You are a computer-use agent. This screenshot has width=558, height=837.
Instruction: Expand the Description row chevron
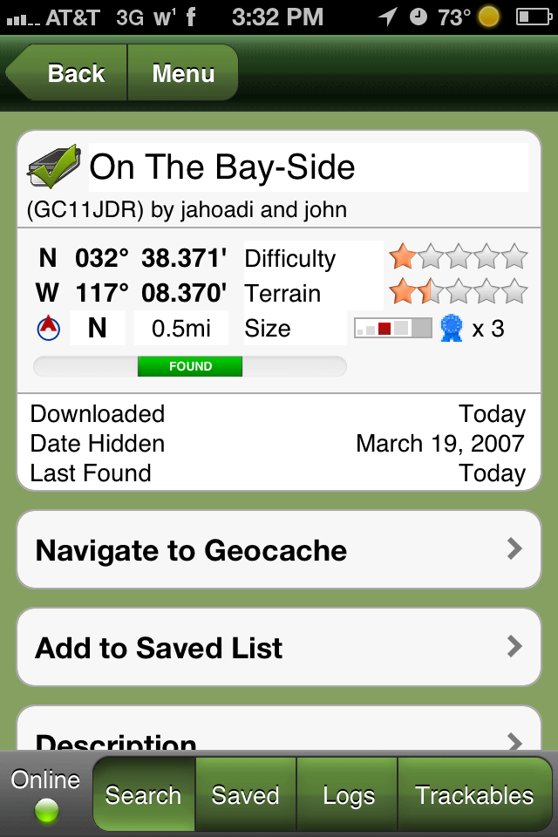pyautogui.click(x=514, y=742)
